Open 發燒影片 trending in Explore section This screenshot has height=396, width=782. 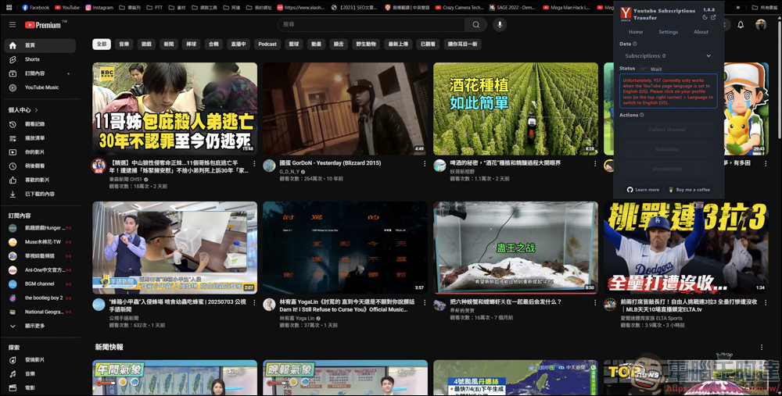(40, 359)
